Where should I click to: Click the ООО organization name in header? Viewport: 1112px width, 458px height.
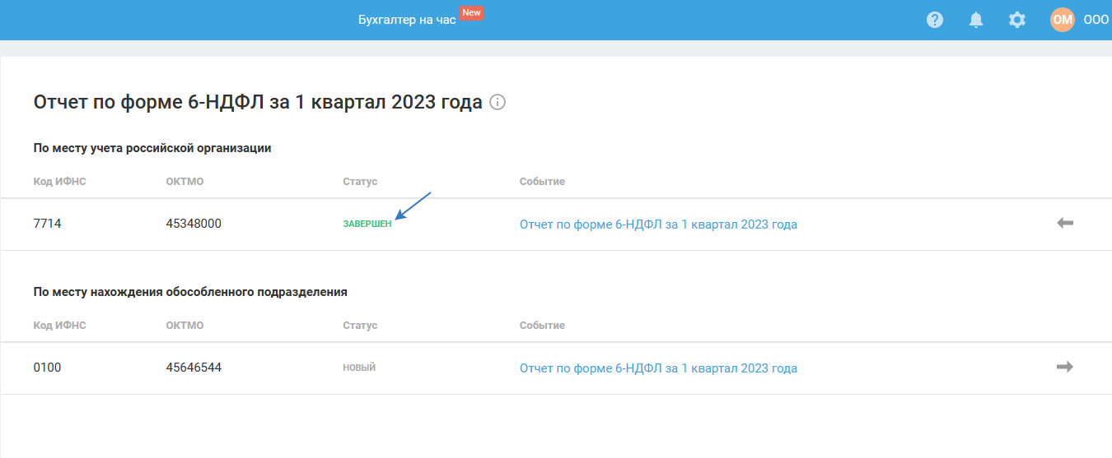pyautogui.click(x=1096, y=21)
